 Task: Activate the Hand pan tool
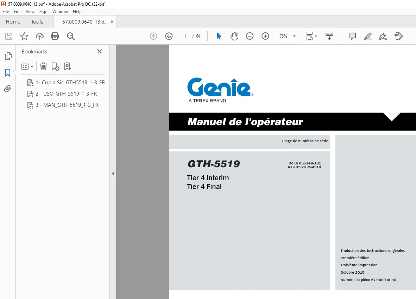234,36
